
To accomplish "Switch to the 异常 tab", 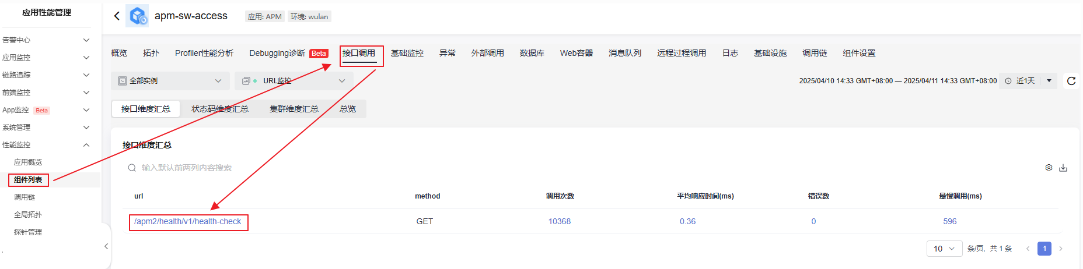I will point(448,53).
